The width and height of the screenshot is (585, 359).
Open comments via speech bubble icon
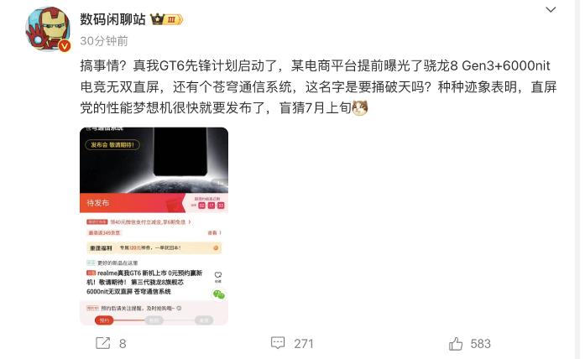[x=278, y=343]
